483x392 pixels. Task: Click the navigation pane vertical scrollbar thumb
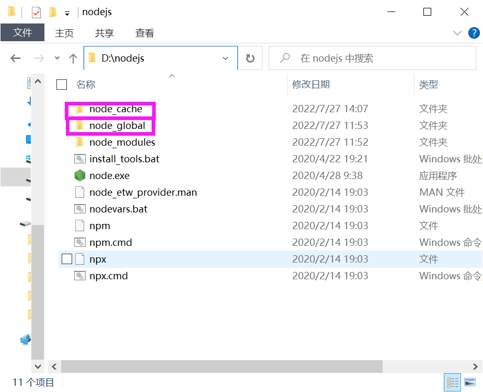38,292
